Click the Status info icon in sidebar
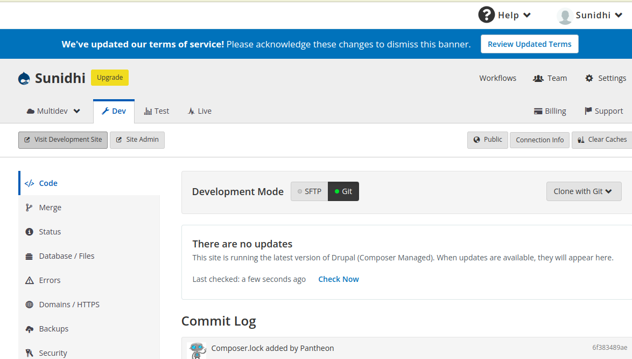Viewport: 632px width, 359px height. click(29, 232)
